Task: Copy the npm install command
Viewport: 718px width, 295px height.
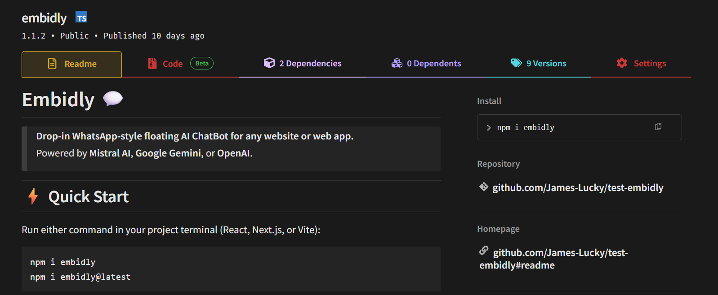Action: pyautogui.click(x=658, y=127)
